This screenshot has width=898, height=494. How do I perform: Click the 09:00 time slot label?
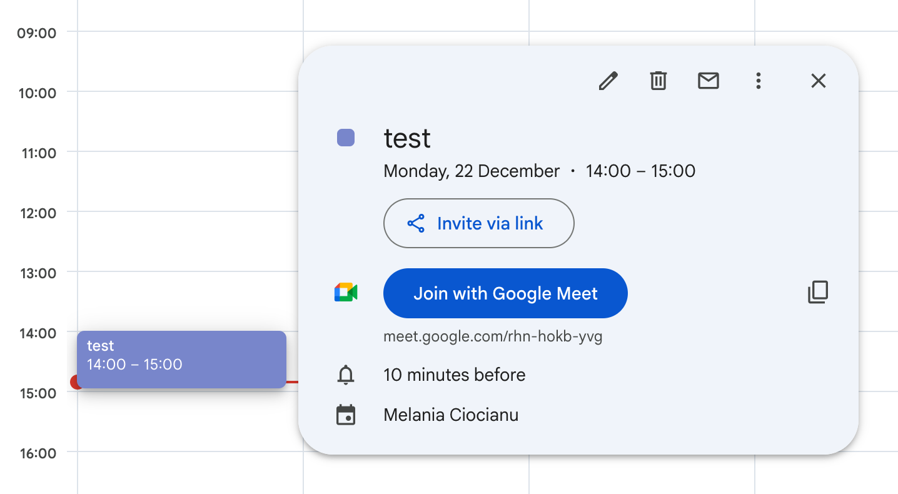[x=37, y=33]
